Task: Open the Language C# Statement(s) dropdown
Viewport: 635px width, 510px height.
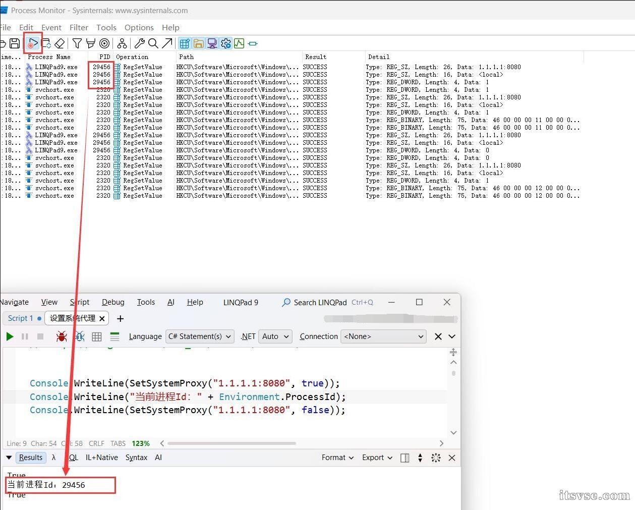Action: coord(200,336)
